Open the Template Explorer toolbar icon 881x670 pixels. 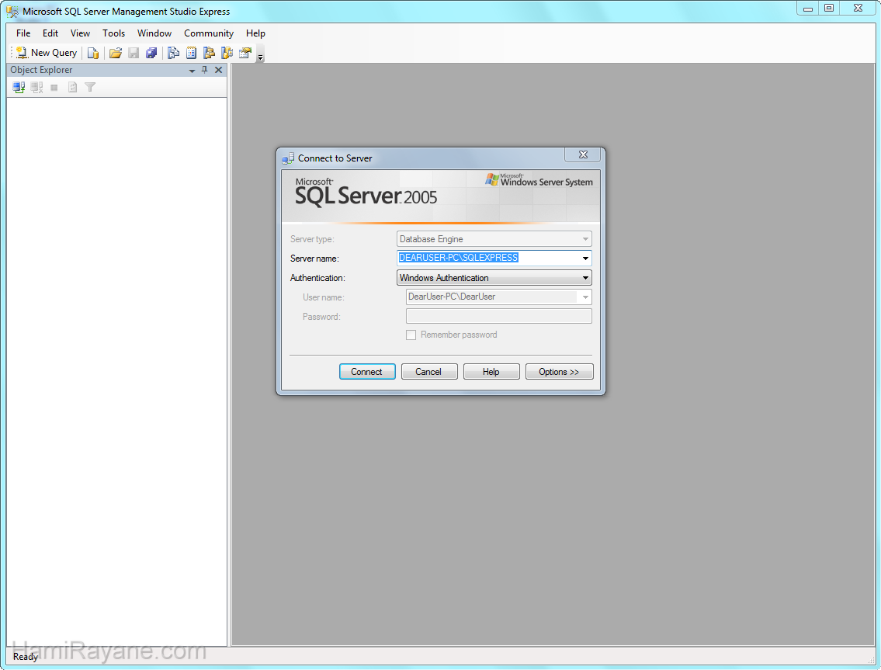click(227, 53)
